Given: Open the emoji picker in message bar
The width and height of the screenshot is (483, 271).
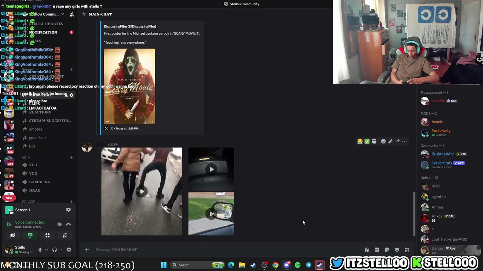Looking at the screenshot, I should click(x=397, y=250).
